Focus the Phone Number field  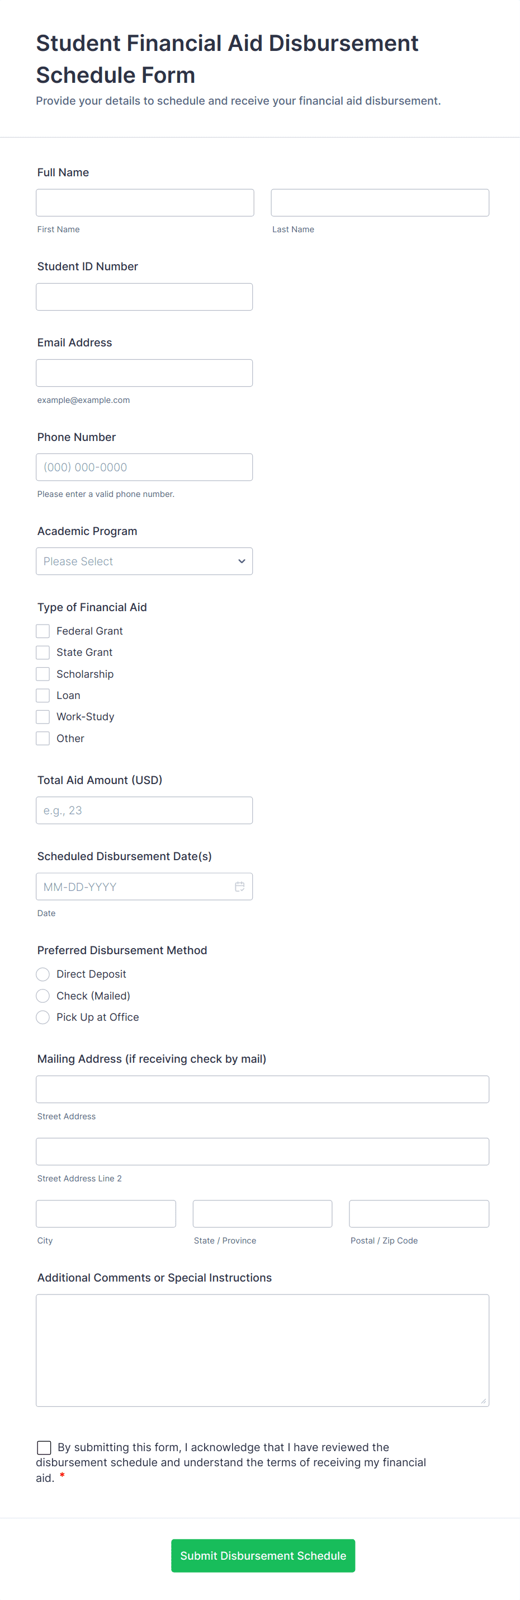(144, 467)
